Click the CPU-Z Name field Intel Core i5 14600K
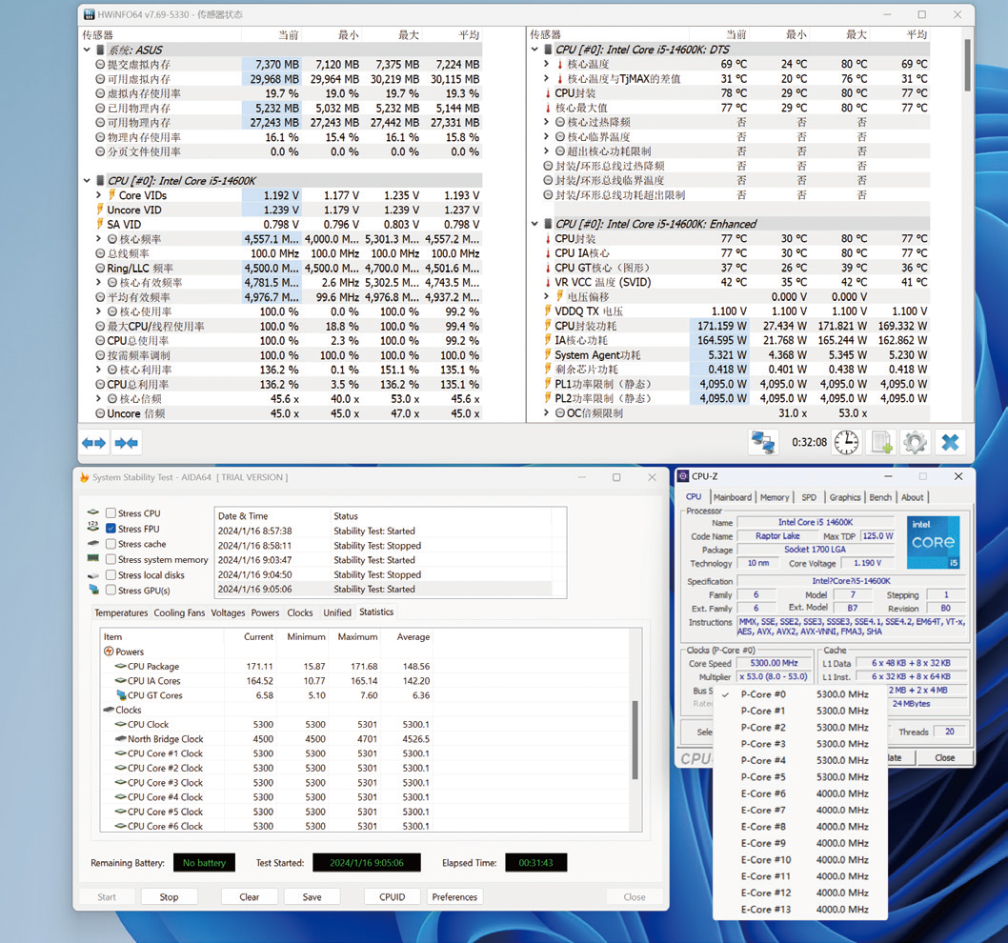Viewport: 1008px width, 943px height. click(x=816, y=522)
